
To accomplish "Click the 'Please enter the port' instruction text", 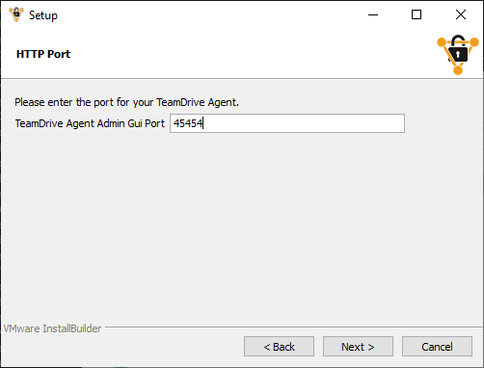I will [126, 102].
